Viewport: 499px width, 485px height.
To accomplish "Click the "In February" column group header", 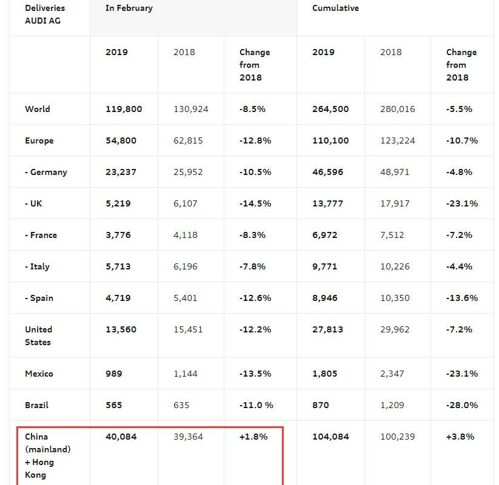I will (129, 8).
